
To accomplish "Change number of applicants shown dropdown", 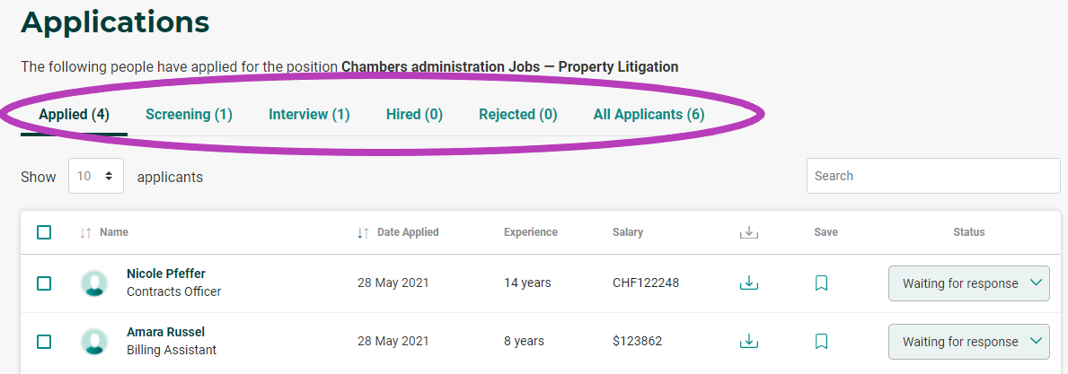I will (96, 176).
